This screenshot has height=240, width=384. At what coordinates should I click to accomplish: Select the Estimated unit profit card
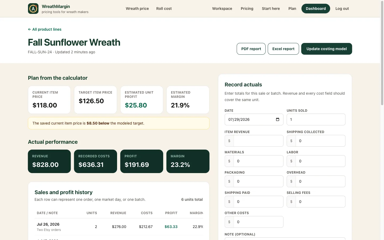point(142,100)
